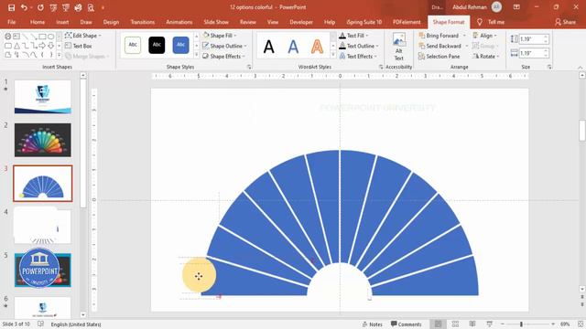Viewport: 586px width, 329px height.
Task: Switch to Slide Sorter view
Action: [455, 324]
